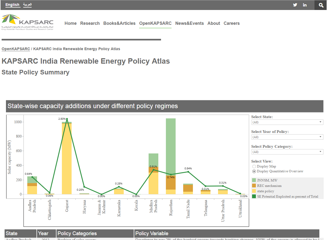Click the Karnataka axis label
This screenshot has height=240, width=328.
[x=119, y=208]
